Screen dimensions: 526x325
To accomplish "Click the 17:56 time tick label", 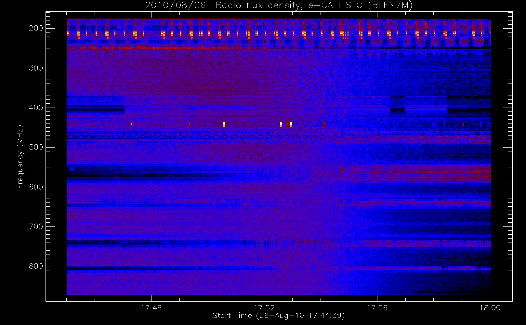I will (377, 308).
